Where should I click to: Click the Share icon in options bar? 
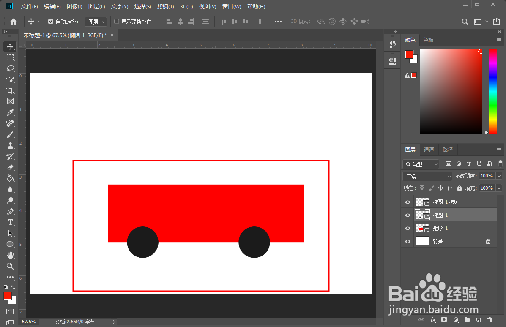click(x=497, y=22)
